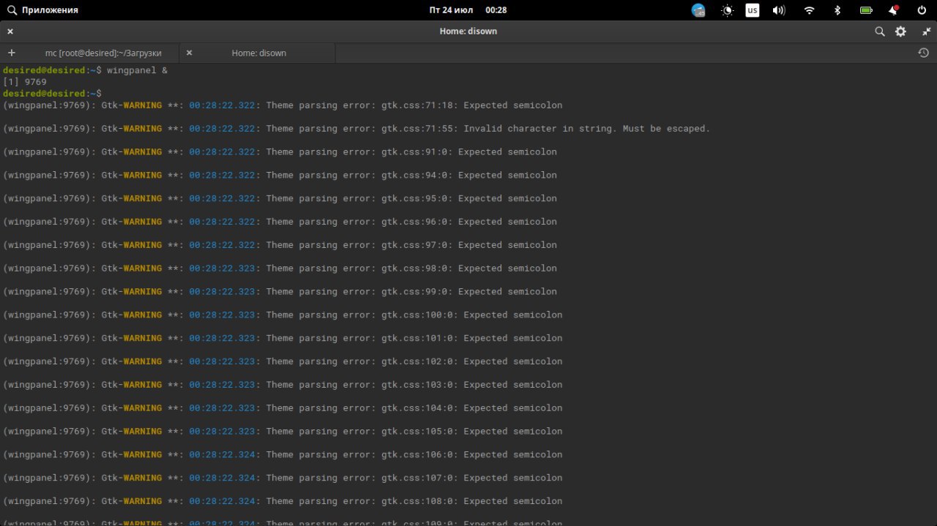Click the gtk.css:107:0 warning line
Image resolution: width=937 pixels, height=526 pixels.
pos(283,478)
